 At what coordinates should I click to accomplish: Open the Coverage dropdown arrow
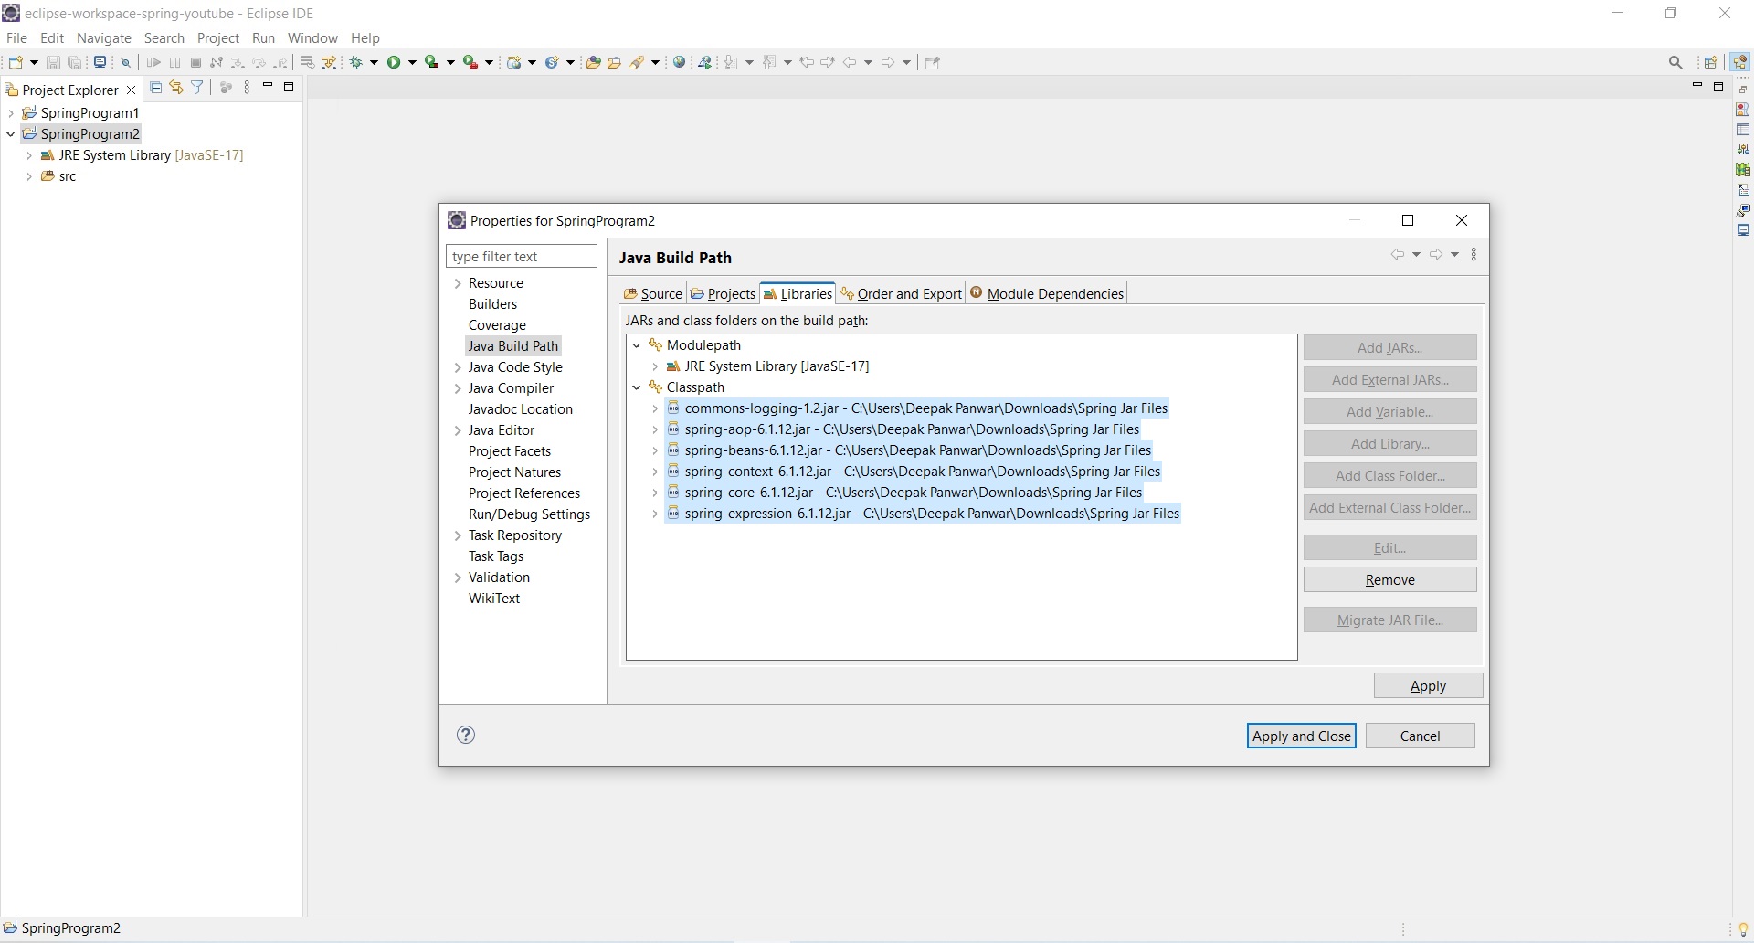[x=451, y=62]
